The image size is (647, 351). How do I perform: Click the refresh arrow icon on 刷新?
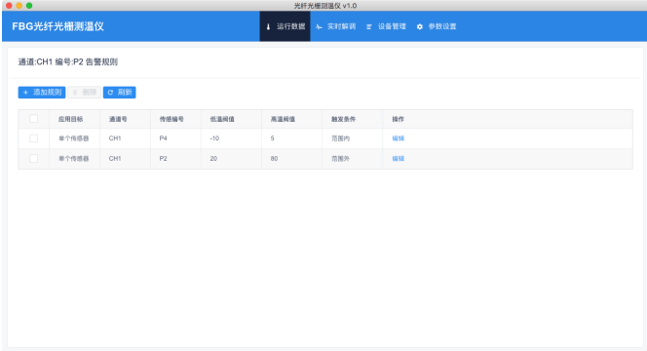click(x=110, y=93)
